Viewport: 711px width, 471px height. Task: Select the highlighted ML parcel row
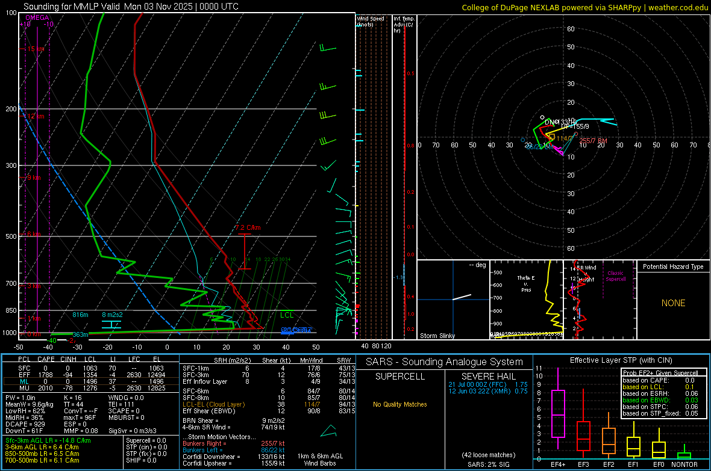coord(90,381)
